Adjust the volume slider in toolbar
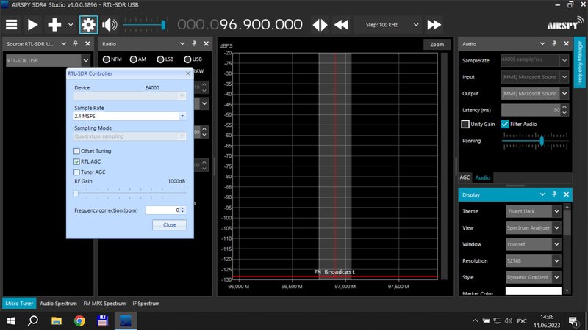 point(144,25)
